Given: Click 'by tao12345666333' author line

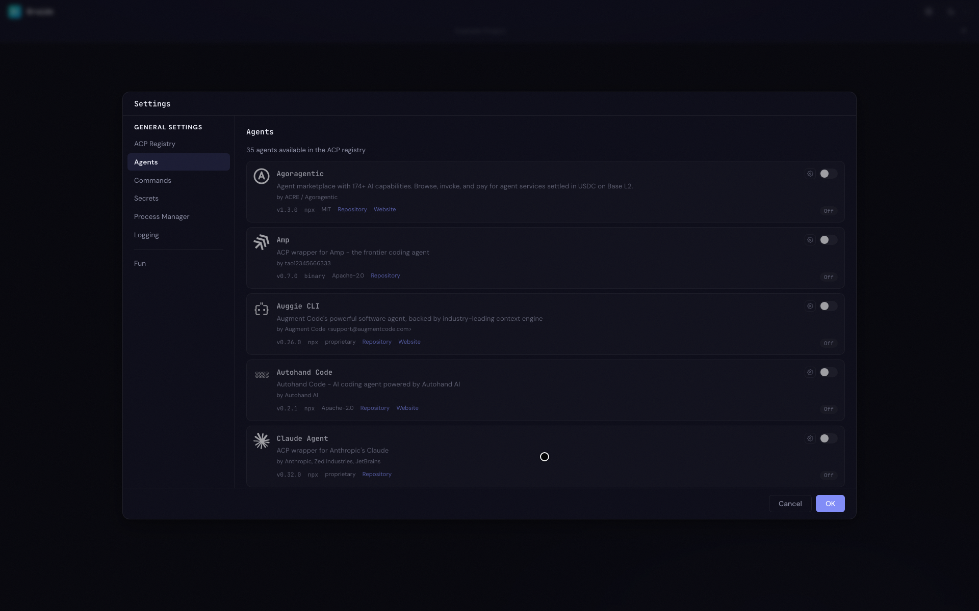Looking at the screenshot, I should [303, 263].
